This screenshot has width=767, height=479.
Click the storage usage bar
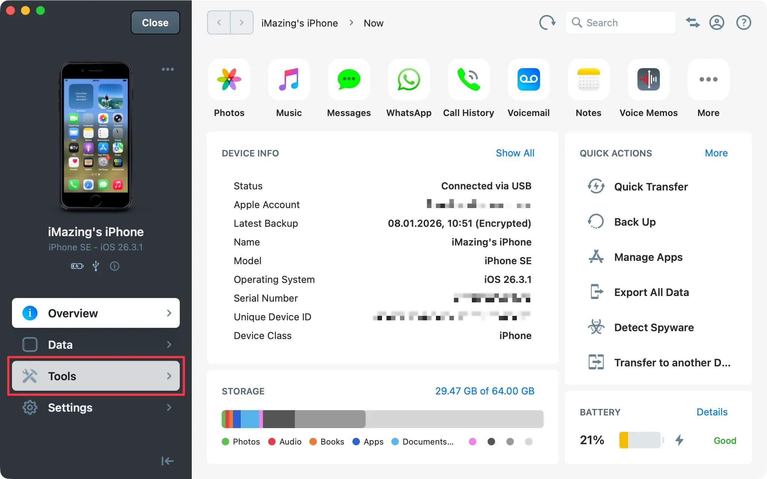pos(382,419)
